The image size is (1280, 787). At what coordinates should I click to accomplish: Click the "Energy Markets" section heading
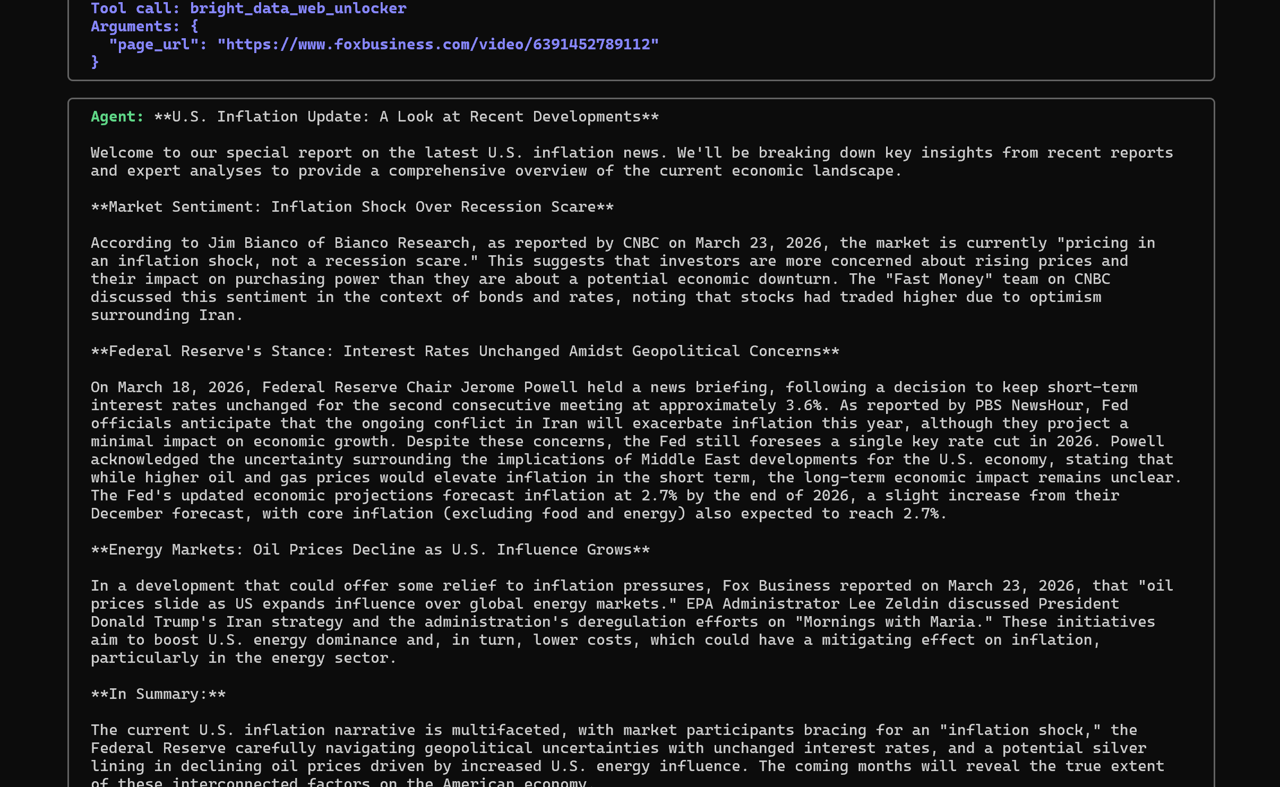point(370,549)
